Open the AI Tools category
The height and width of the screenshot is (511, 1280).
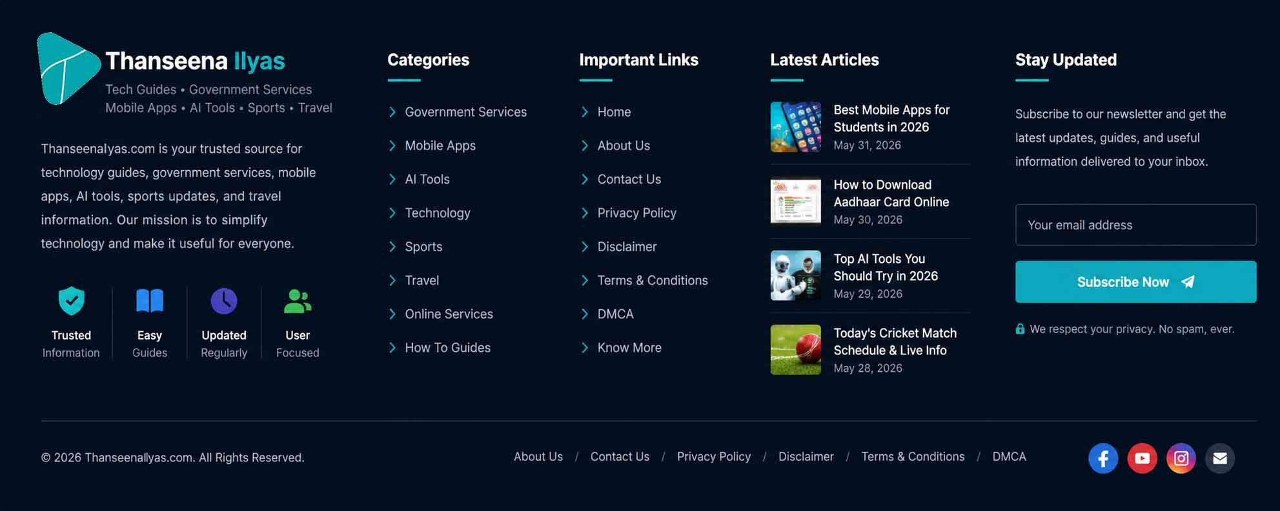(x=427, y=179)
